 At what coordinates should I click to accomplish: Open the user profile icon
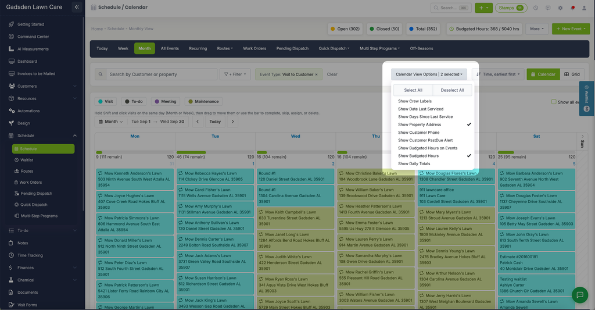point(584,8)
